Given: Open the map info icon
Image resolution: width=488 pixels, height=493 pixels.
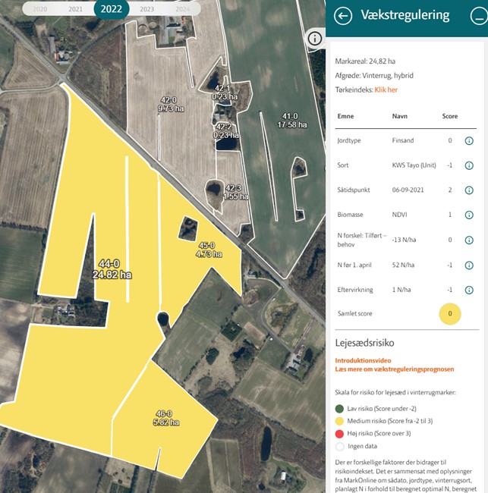Looking at the screenshot, I should [315, 39].
